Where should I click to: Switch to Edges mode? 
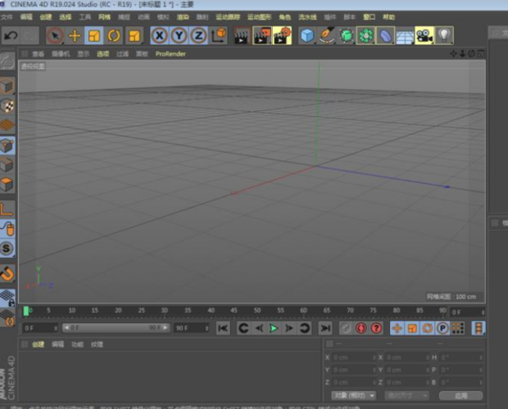7,165
